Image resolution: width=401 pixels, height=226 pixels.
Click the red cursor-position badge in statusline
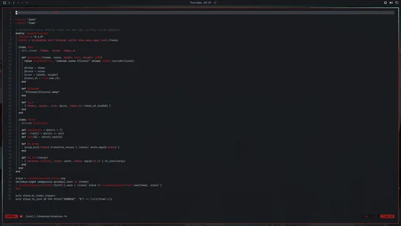388,216
